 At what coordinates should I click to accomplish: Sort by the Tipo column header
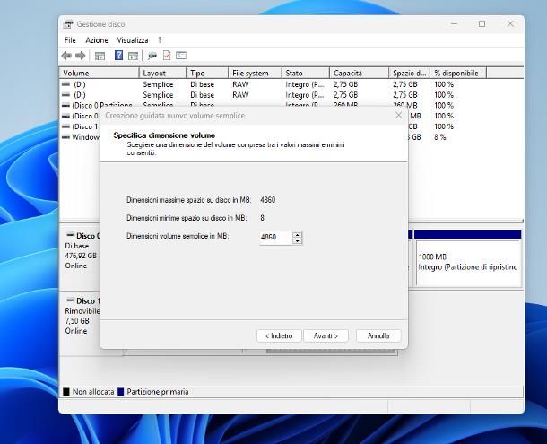point(207,73)
